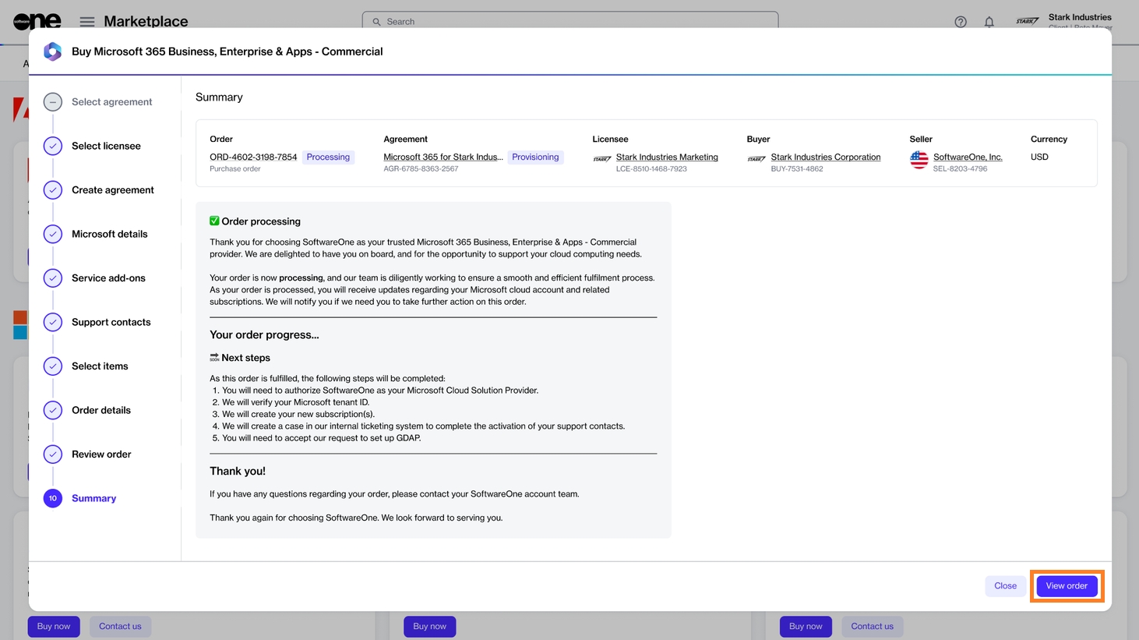Click the help question mark icon

pos(961,22)
